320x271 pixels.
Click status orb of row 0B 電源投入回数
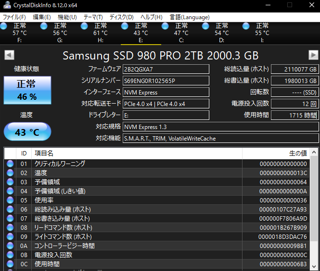(x=10, y=255)
